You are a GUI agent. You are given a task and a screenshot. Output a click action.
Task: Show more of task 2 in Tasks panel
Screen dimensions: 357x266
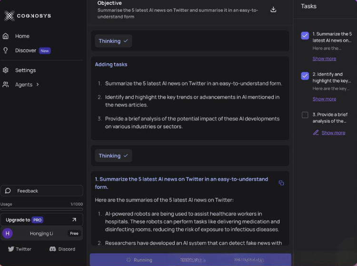[x=324, y=99]
